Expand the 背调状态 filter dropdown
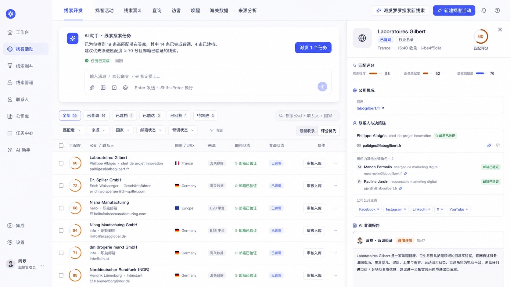The width and height of the screenshot is (510, 287). click(x=183, y=130)
